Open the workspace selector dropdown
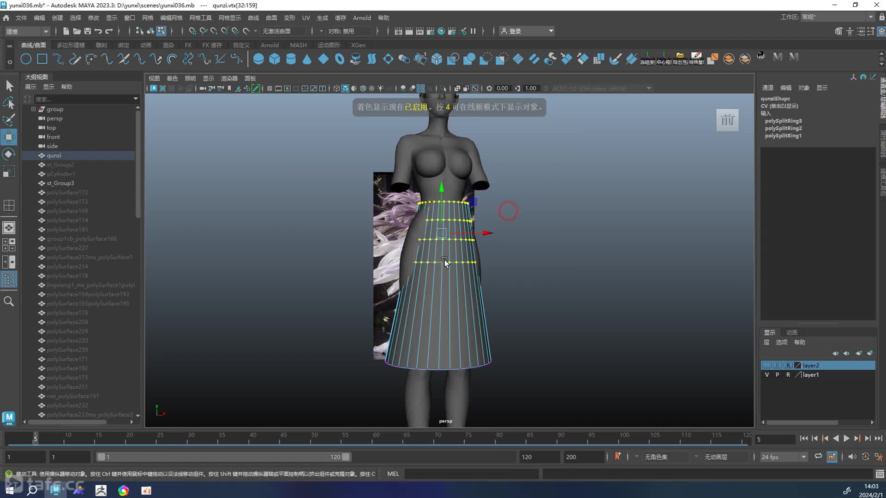The height and width of the screenshot is (498, 886). tap(837, 17)
